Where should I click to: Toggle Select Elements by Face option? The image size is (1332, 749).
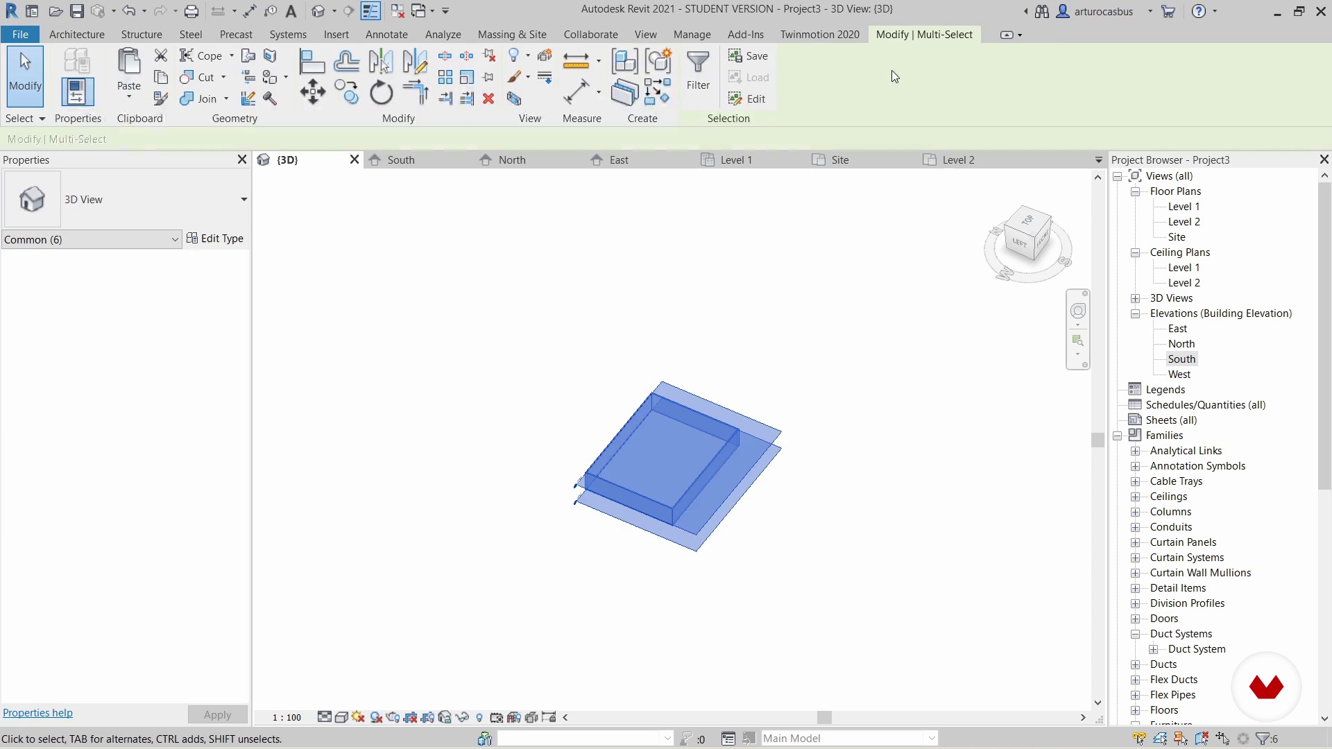tap(1202, 739)
